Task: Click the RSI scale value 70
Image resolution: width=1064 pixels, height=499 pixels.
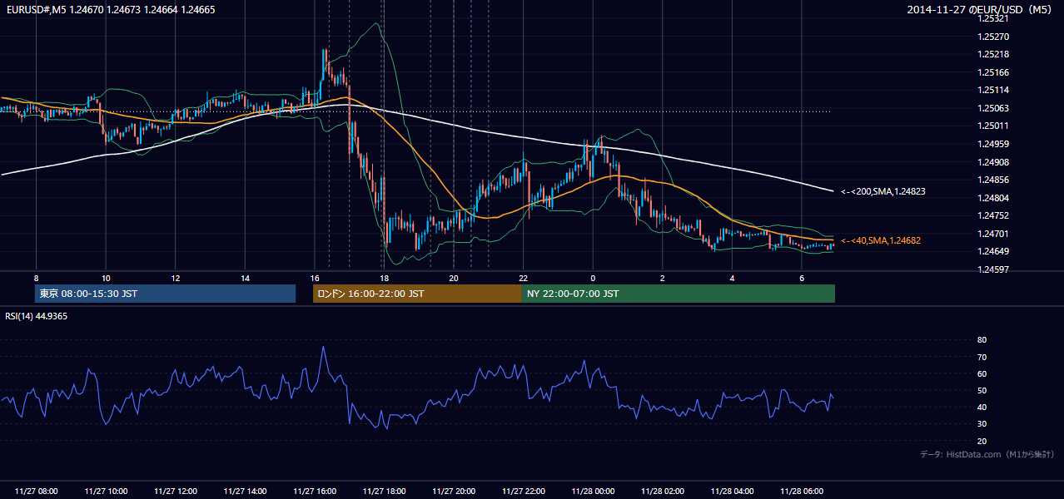Action: (982, 357)
